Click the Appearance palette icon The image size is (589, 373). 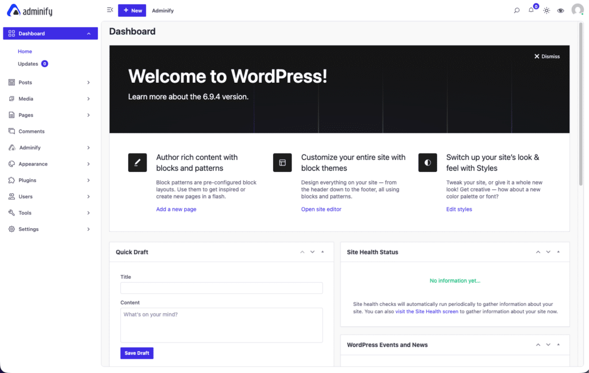pos(12,164)
